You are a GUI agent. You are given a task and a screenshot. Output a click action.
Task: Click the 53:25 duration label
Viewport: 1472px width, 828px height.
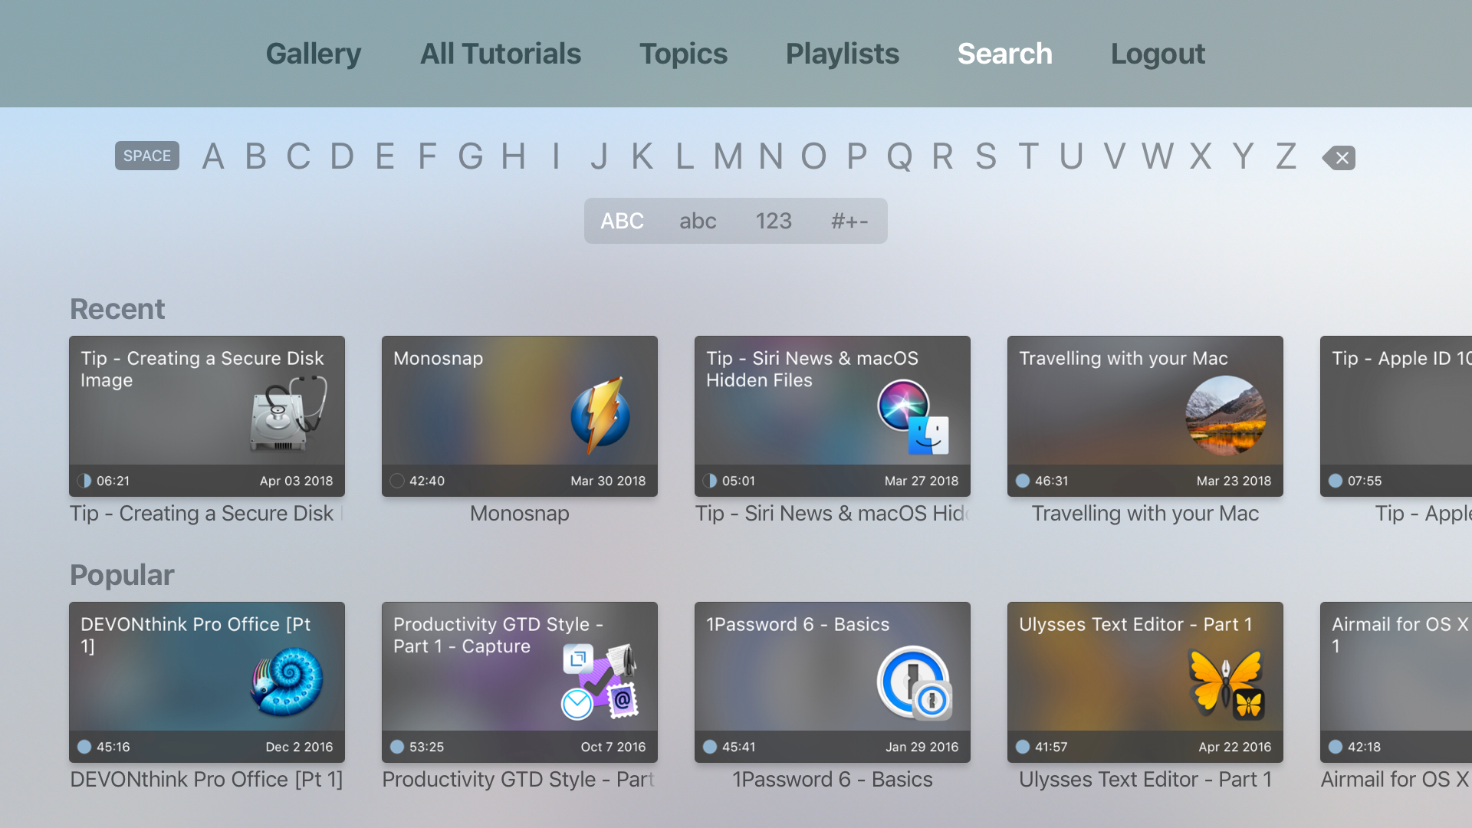coord(426,747)
